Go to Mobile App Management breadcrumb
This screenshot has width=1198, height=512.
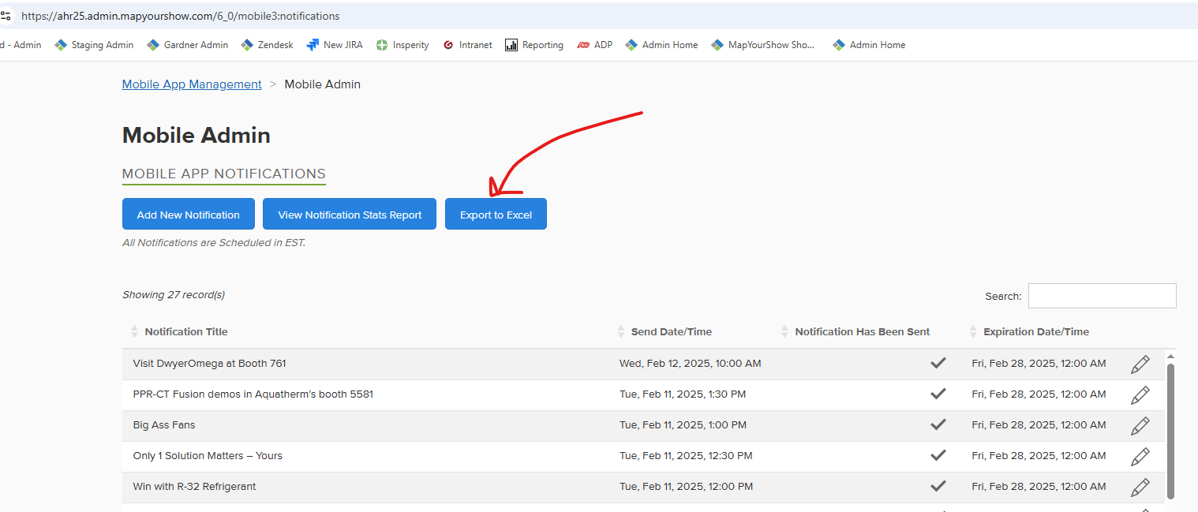pyautogui.click(x=192, y=84)
